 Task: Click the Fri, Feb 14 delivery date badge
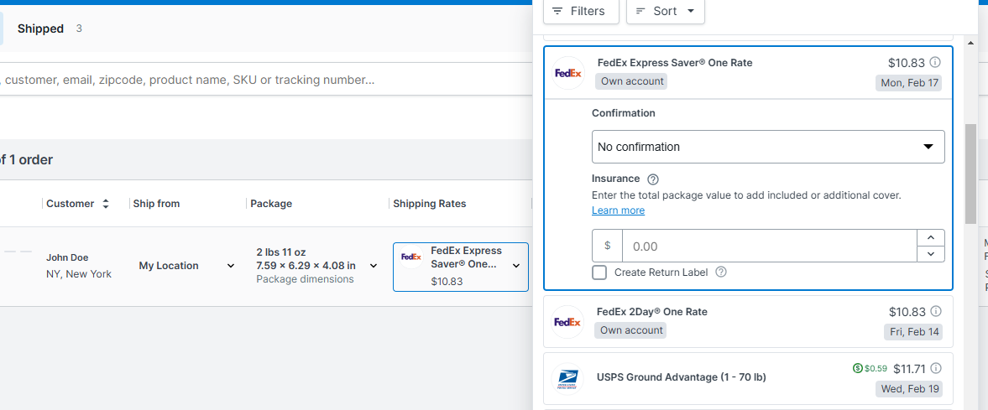913,332
